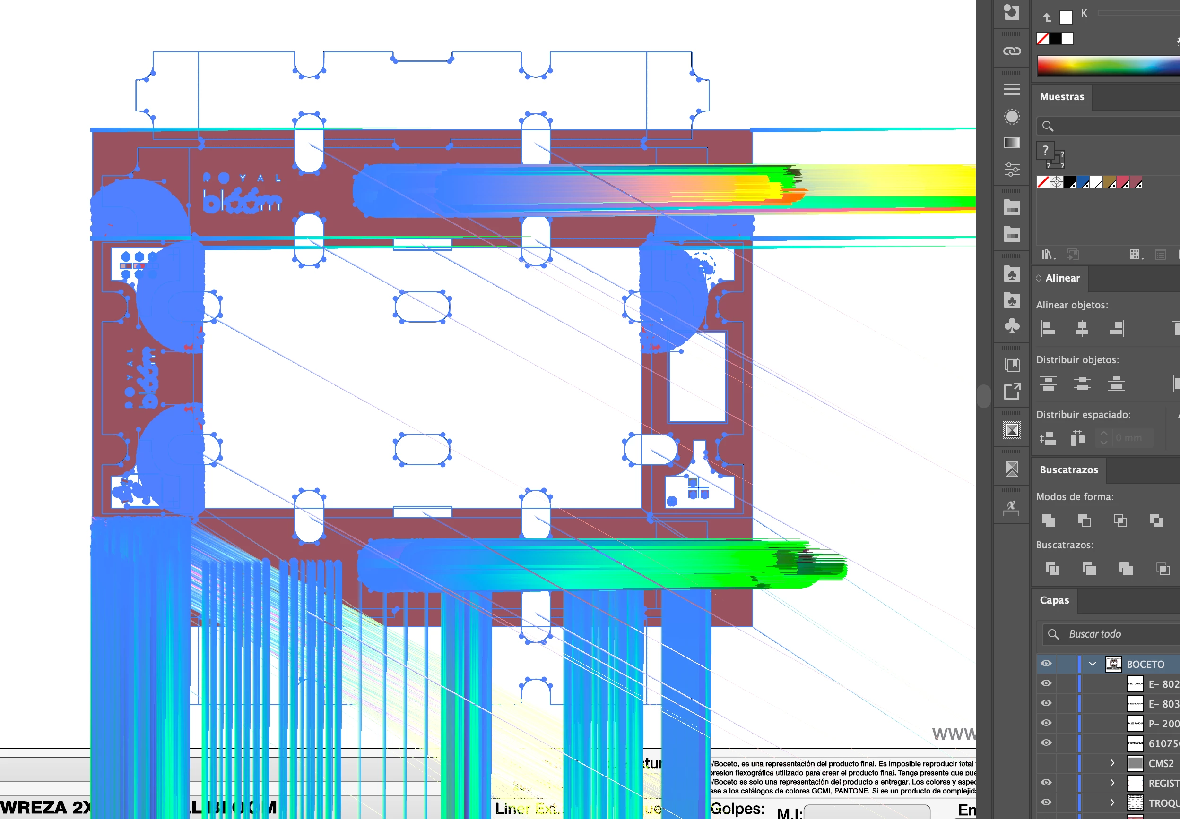Toggle visibility of TROQUEL layer
This screenshot has width=1180, height=819.
[1046, 802]
